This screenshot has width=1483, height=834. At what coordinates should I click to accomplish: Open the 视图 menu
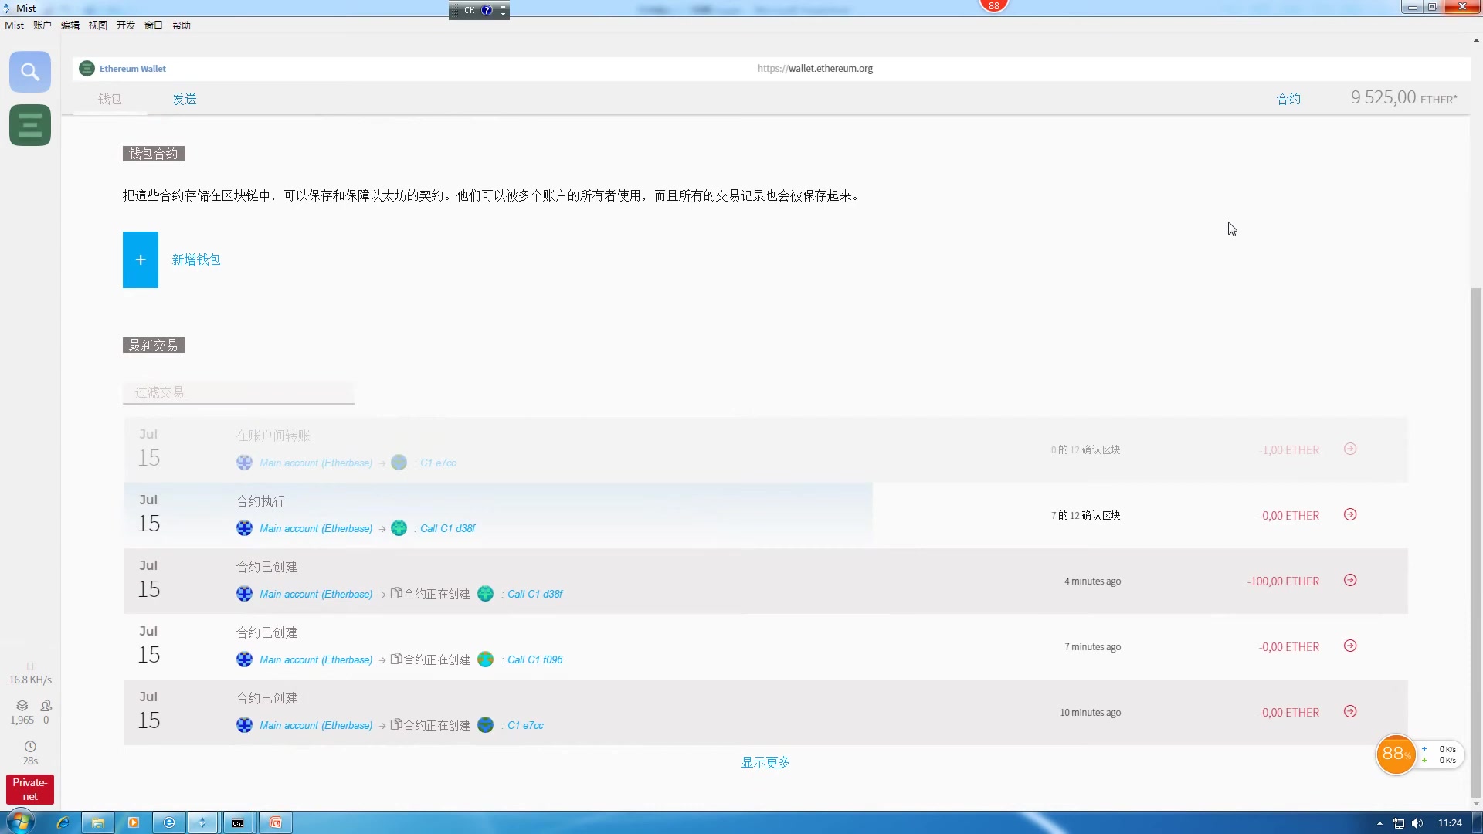[x=98, y=25]
